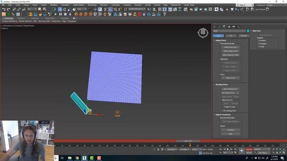Click the Reset Scale button
This screenshot has width=287, height=161.
point(230,134)
